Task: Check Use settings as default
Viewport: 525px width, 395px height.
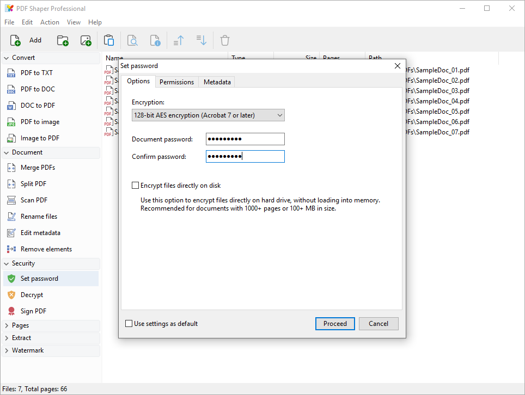Action: [129, 323]
